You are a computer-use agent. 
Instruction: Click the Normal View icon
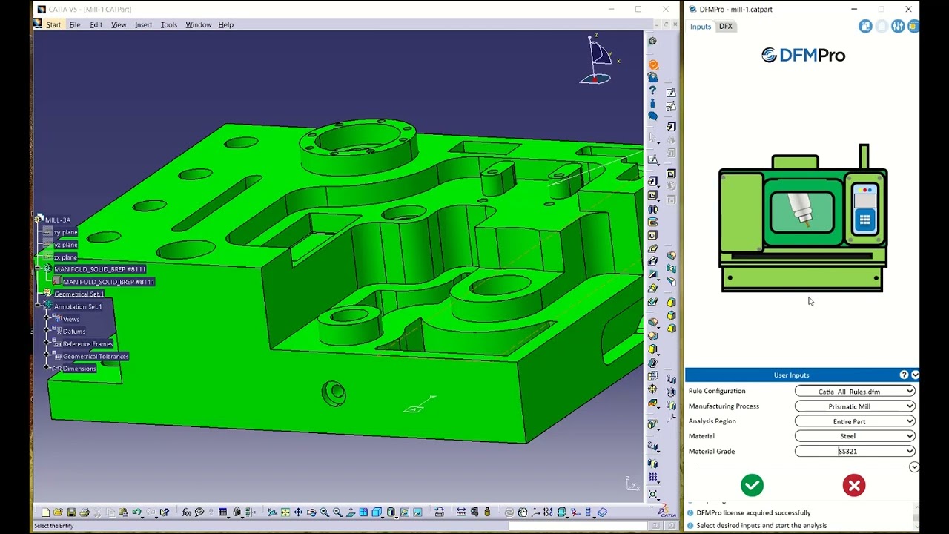351,512
